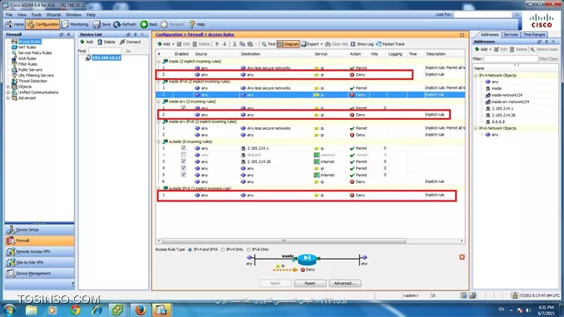This screenshot has height=317, width=564.
Task: Open File Explorer from the taskbar
Action: click(x=32, y=310)
